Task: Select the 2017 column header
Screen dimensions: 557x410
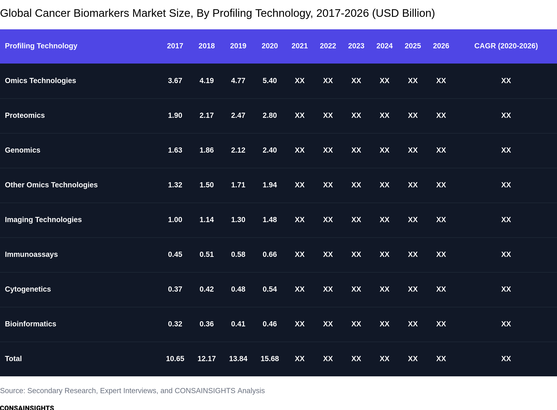Action: [175, 46]
